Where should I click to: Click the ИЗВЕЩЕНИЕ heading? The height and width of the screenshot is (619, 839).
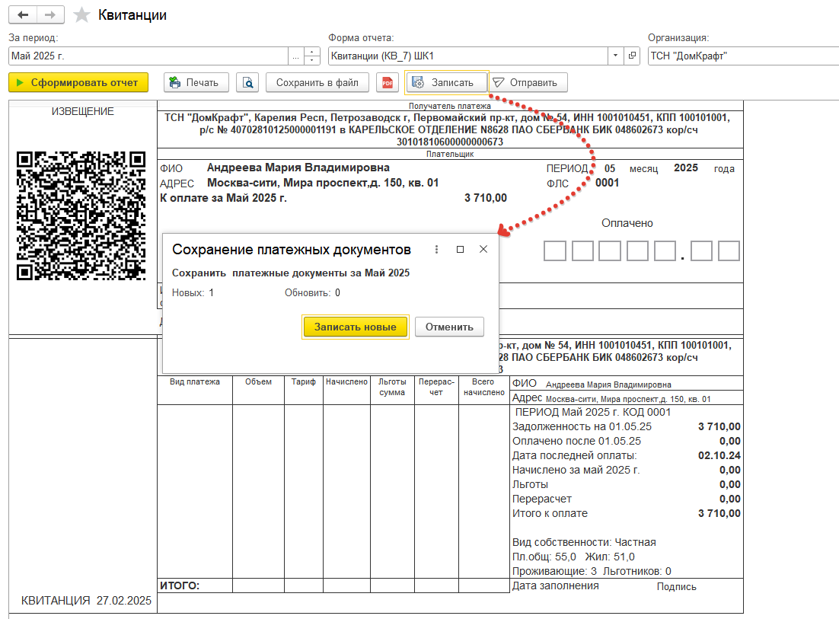point(83,111)
